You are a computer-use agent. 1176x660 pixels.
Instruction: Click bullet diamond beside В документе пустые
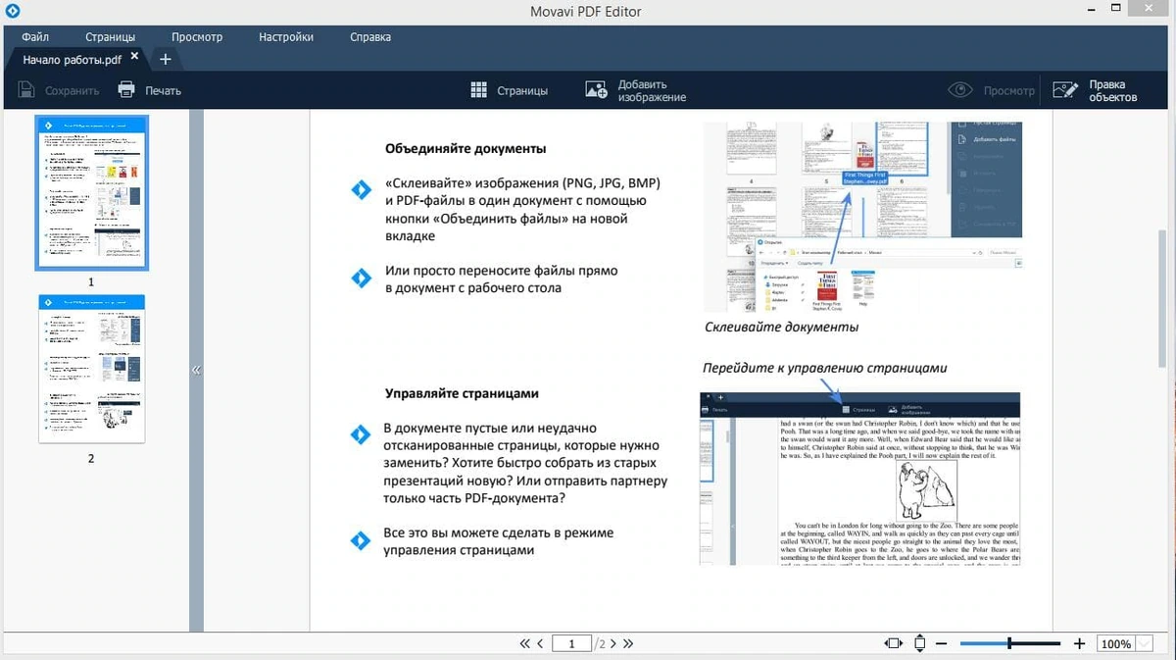tap(361, 435)
